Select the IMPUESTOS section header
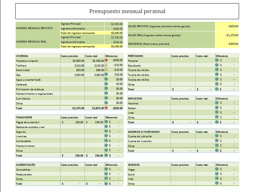The height and width of the screenshot is (192, 256). [x=135, y=99]
